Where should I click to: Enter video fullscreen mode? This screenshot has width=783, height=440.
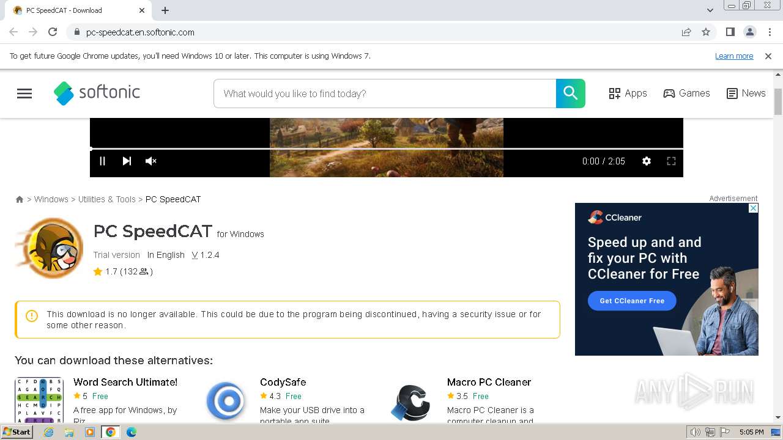coord(671,161)
